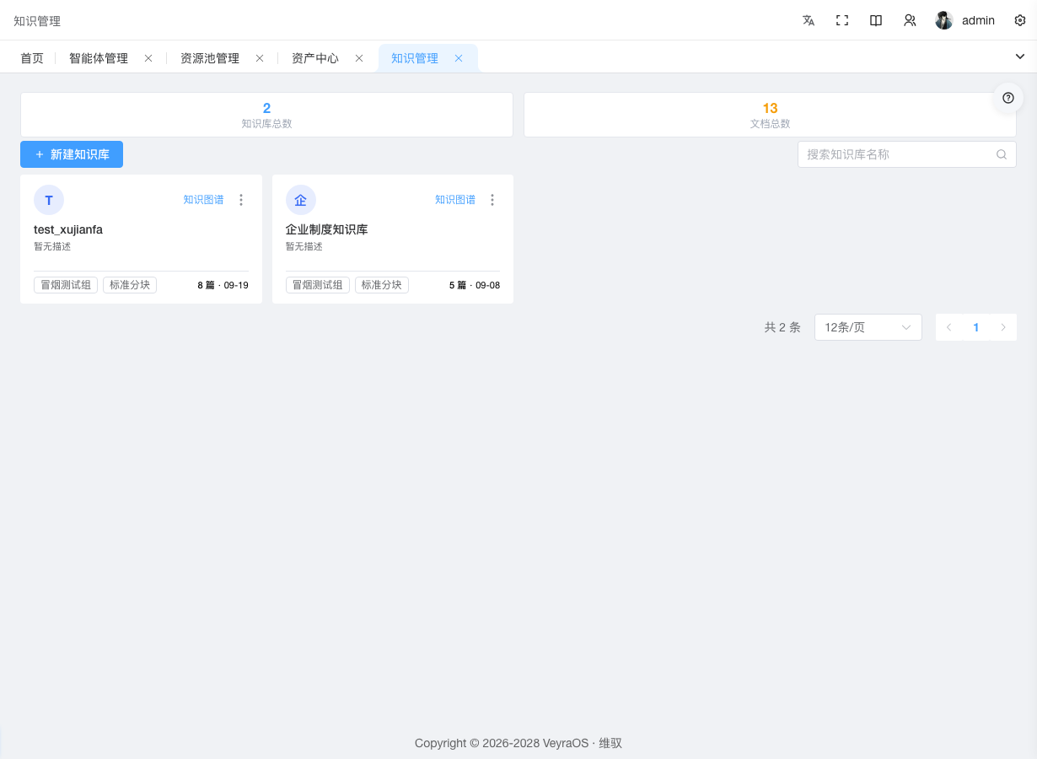Click the 知识库总数 statistic card

point(266,115)
